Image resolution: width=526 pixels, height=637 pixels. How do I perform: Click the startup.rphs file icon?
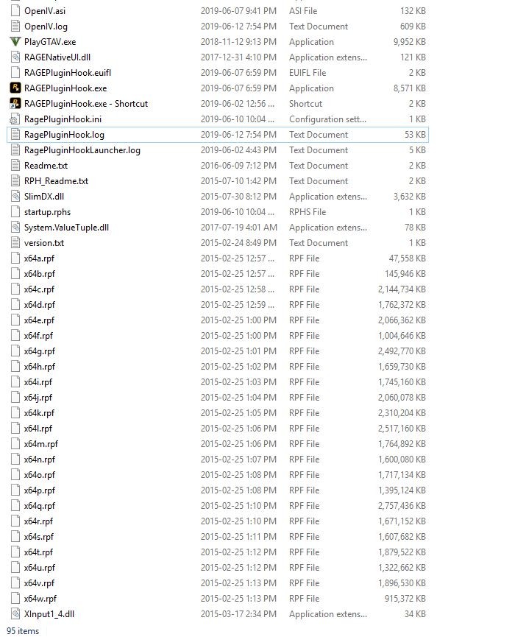(x=15, y=211)
